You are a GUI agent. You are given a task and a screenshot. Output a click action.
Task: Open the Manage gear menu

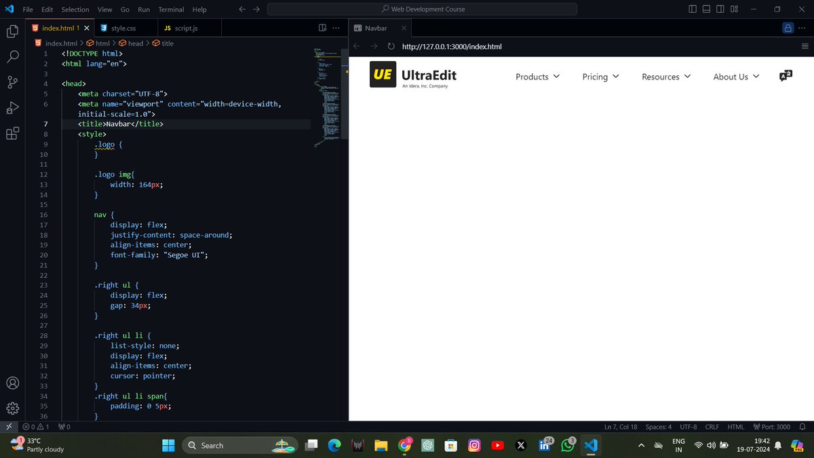tap(12, 408)
